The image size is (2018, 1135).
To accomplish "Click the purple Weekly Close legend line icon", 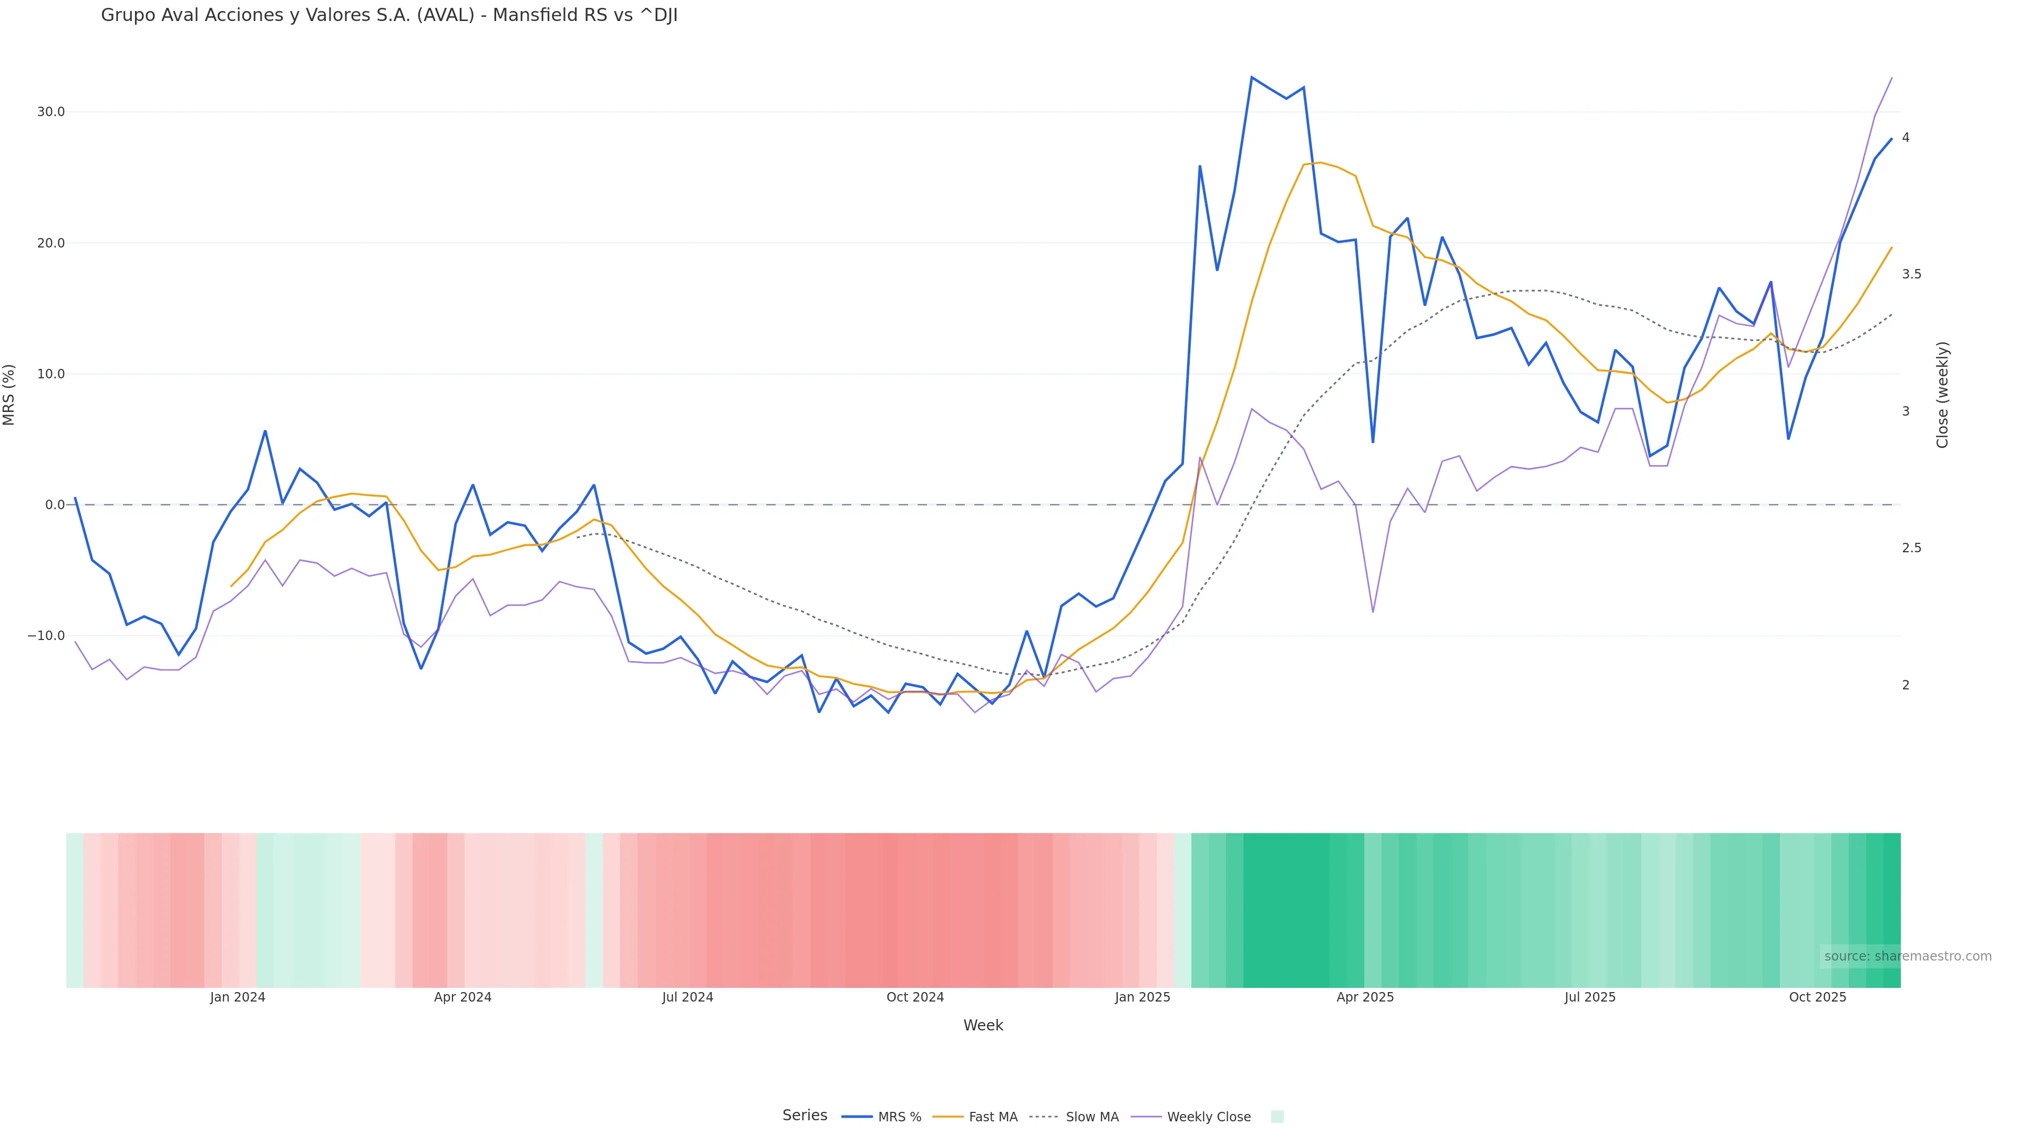I will coord(1146,1117).
